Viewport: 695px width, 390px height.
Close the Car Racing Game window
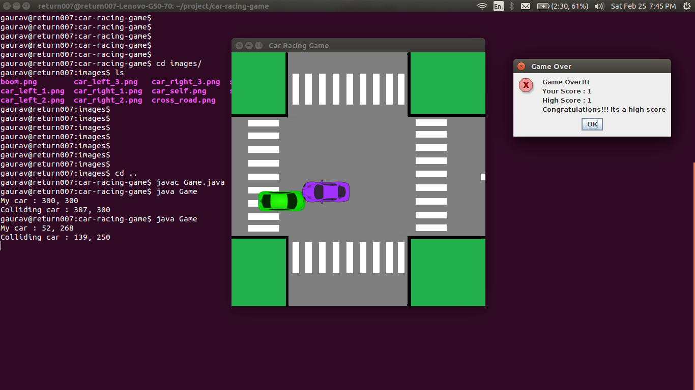[x=239, y=45]
